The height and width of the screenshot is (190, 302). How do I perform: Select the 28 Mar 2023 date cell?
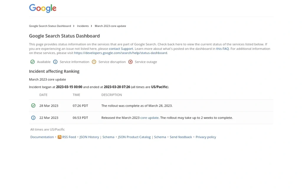pyautogui.click(x=49, y=105)
